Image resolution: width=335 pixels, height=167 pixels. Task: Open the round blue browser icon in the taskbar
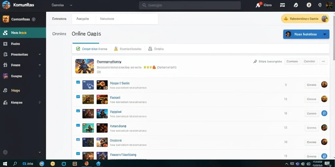tap(42, 164)
